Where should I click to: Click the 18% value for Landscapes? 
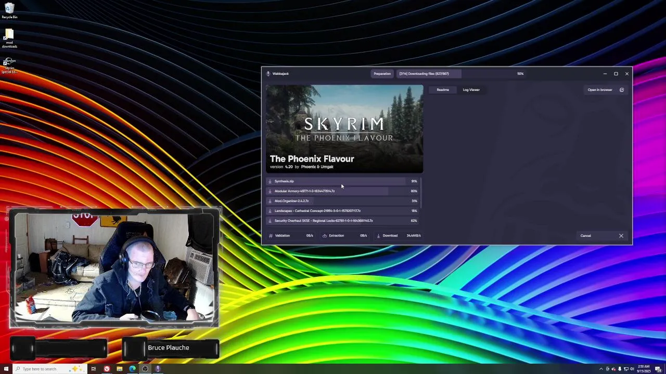[414, 211]
